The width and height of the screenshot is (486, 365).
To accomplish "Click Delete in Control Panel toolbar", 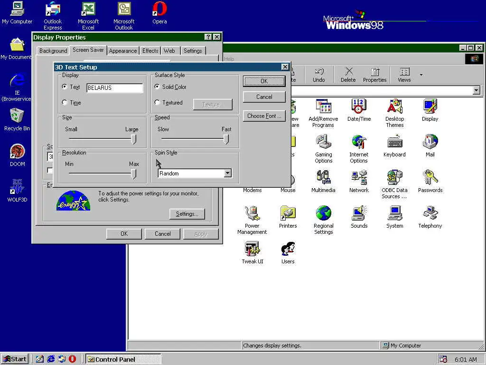I will point(348,75).
